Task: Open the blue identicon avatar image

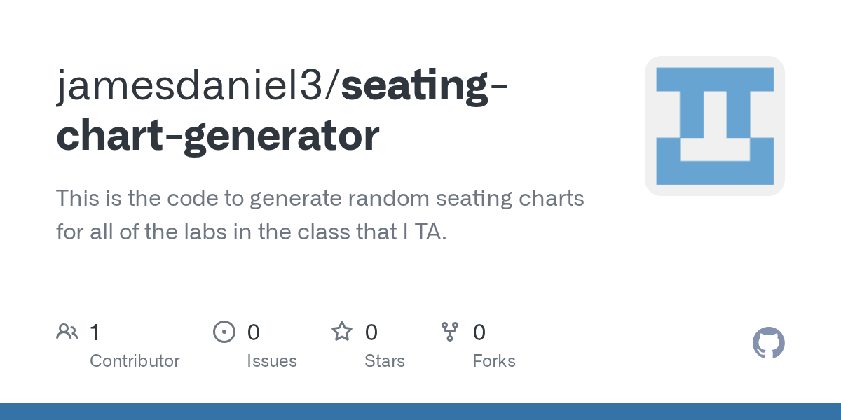Action: coord(715,126)
